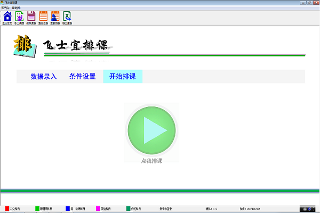
Task: Click the app icon in title bar
Action: coord(3,3)
